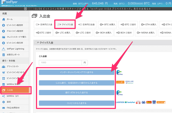Open FAQ/お問合せ in the sidebar
Screen dimensions: 172x113
click(x=14, y=108)
